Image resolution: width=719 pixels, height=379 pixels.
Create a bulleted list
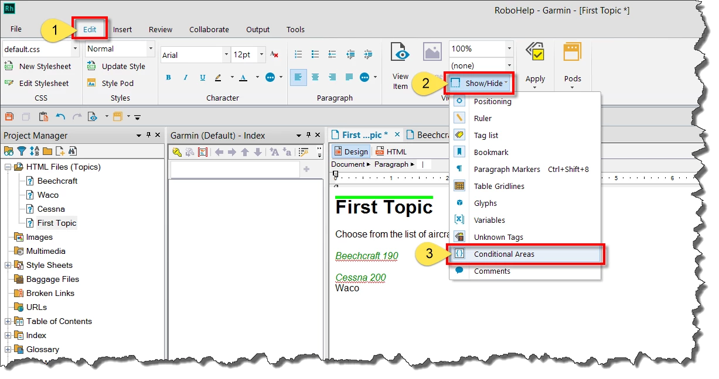[315, 54]
